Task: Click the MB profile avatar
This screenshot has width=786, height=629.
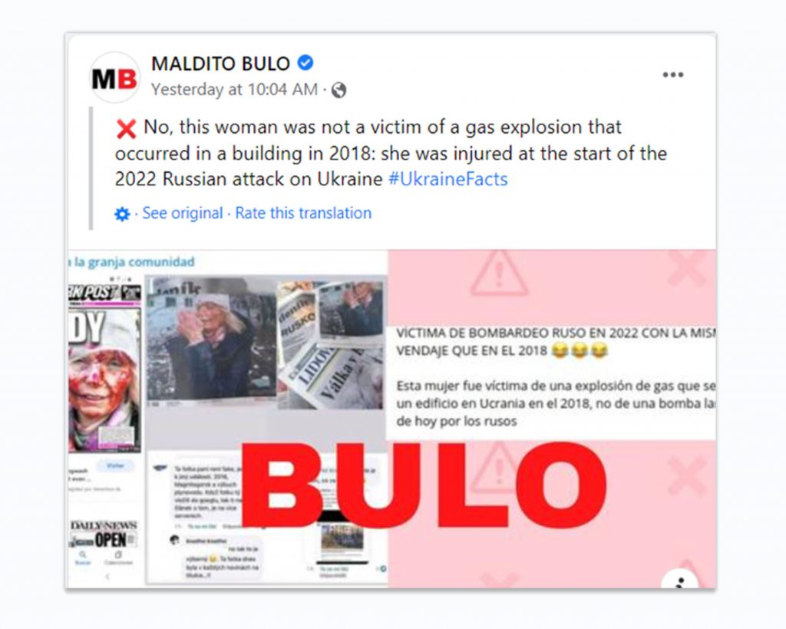Action: (114, 78)
